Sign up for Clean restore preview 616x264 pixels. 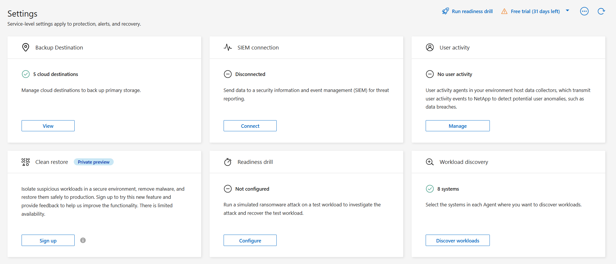48,240
